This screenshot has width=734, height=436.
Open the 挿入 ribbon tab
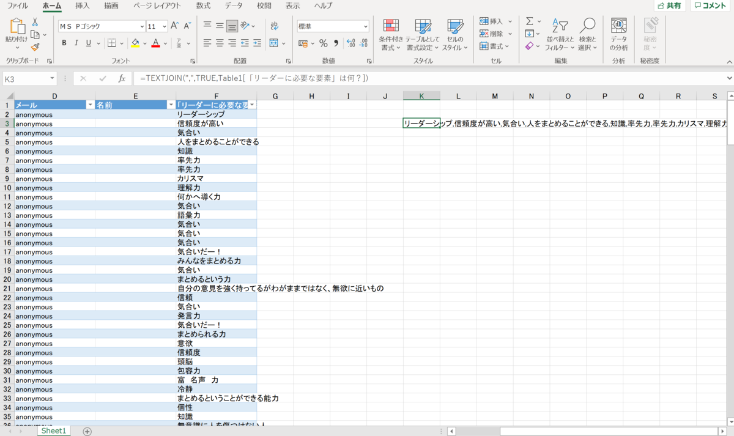click(x=83, y=6)
